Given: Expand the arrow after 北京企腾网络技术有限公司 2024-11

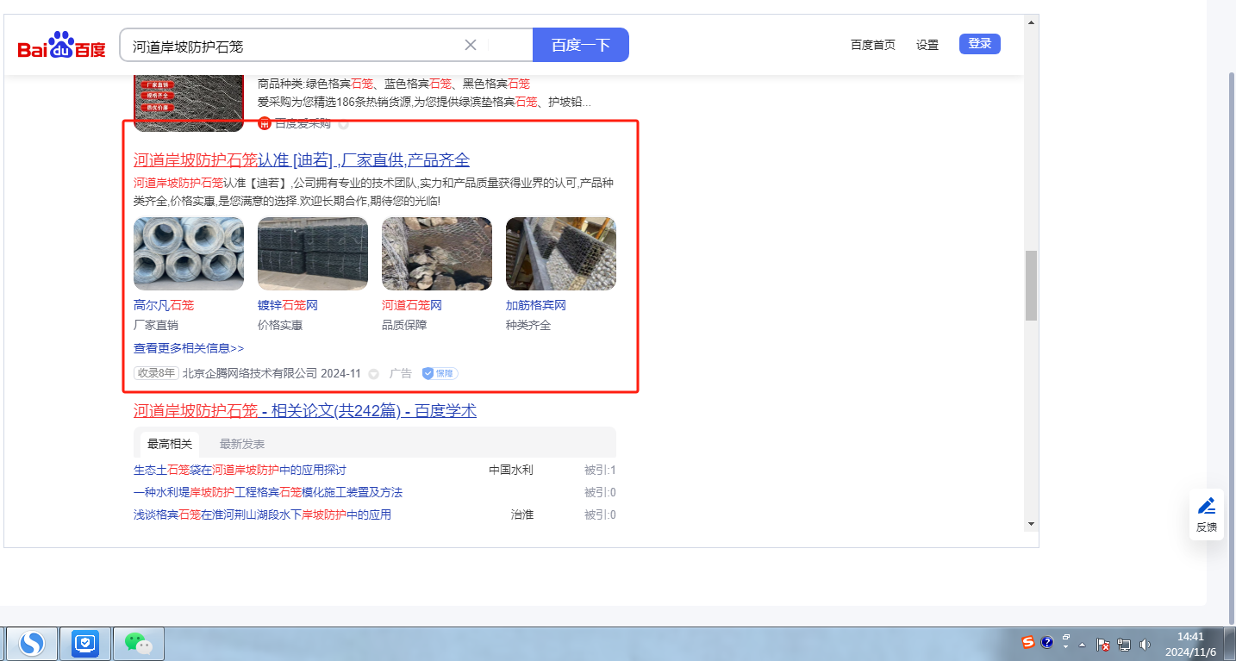Looking at the screenshot, I should pos(373,374).
